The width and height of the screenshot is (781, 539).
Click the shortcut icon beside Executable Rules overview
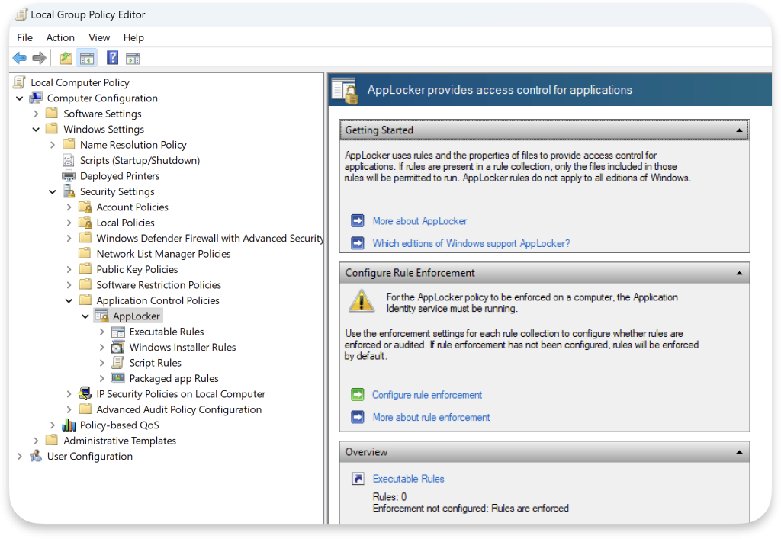tap(358, 478)
